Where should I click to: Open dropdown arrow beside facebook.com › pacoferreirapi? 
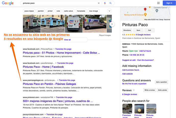[x=56, y=63]
